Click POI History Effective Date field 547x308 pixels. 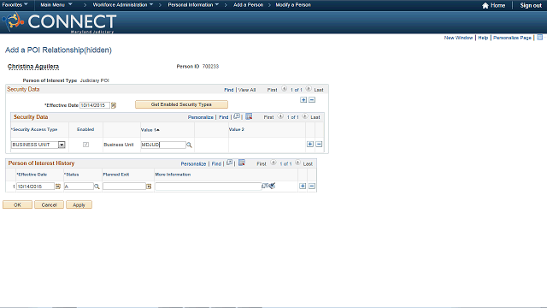[36, 187]
